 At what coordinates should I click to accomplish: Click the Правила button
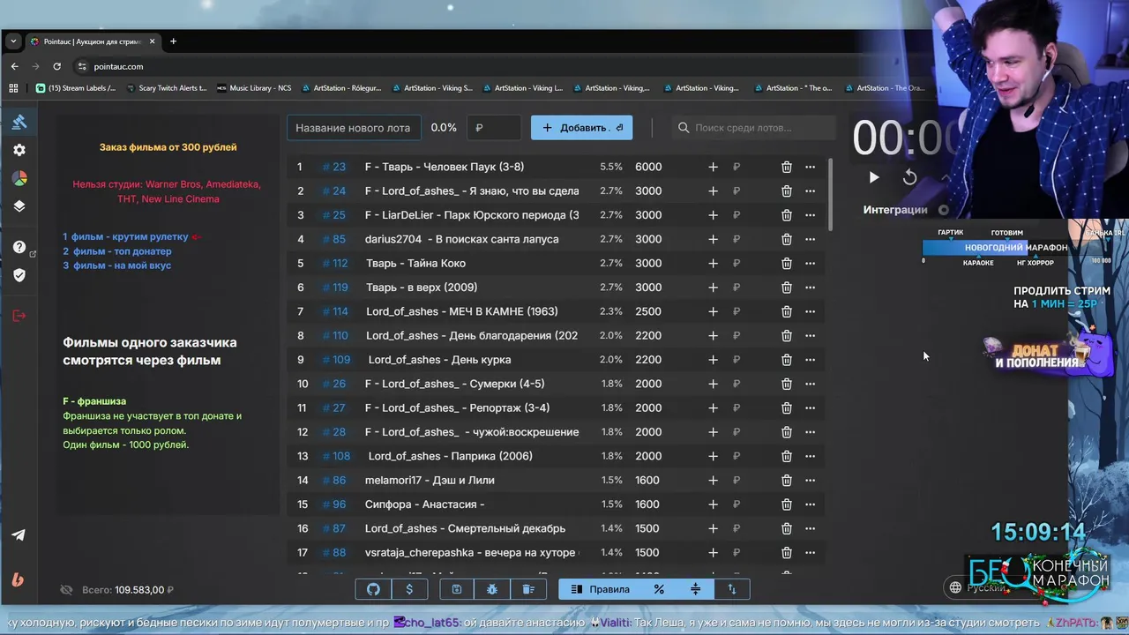click(600, 589)
